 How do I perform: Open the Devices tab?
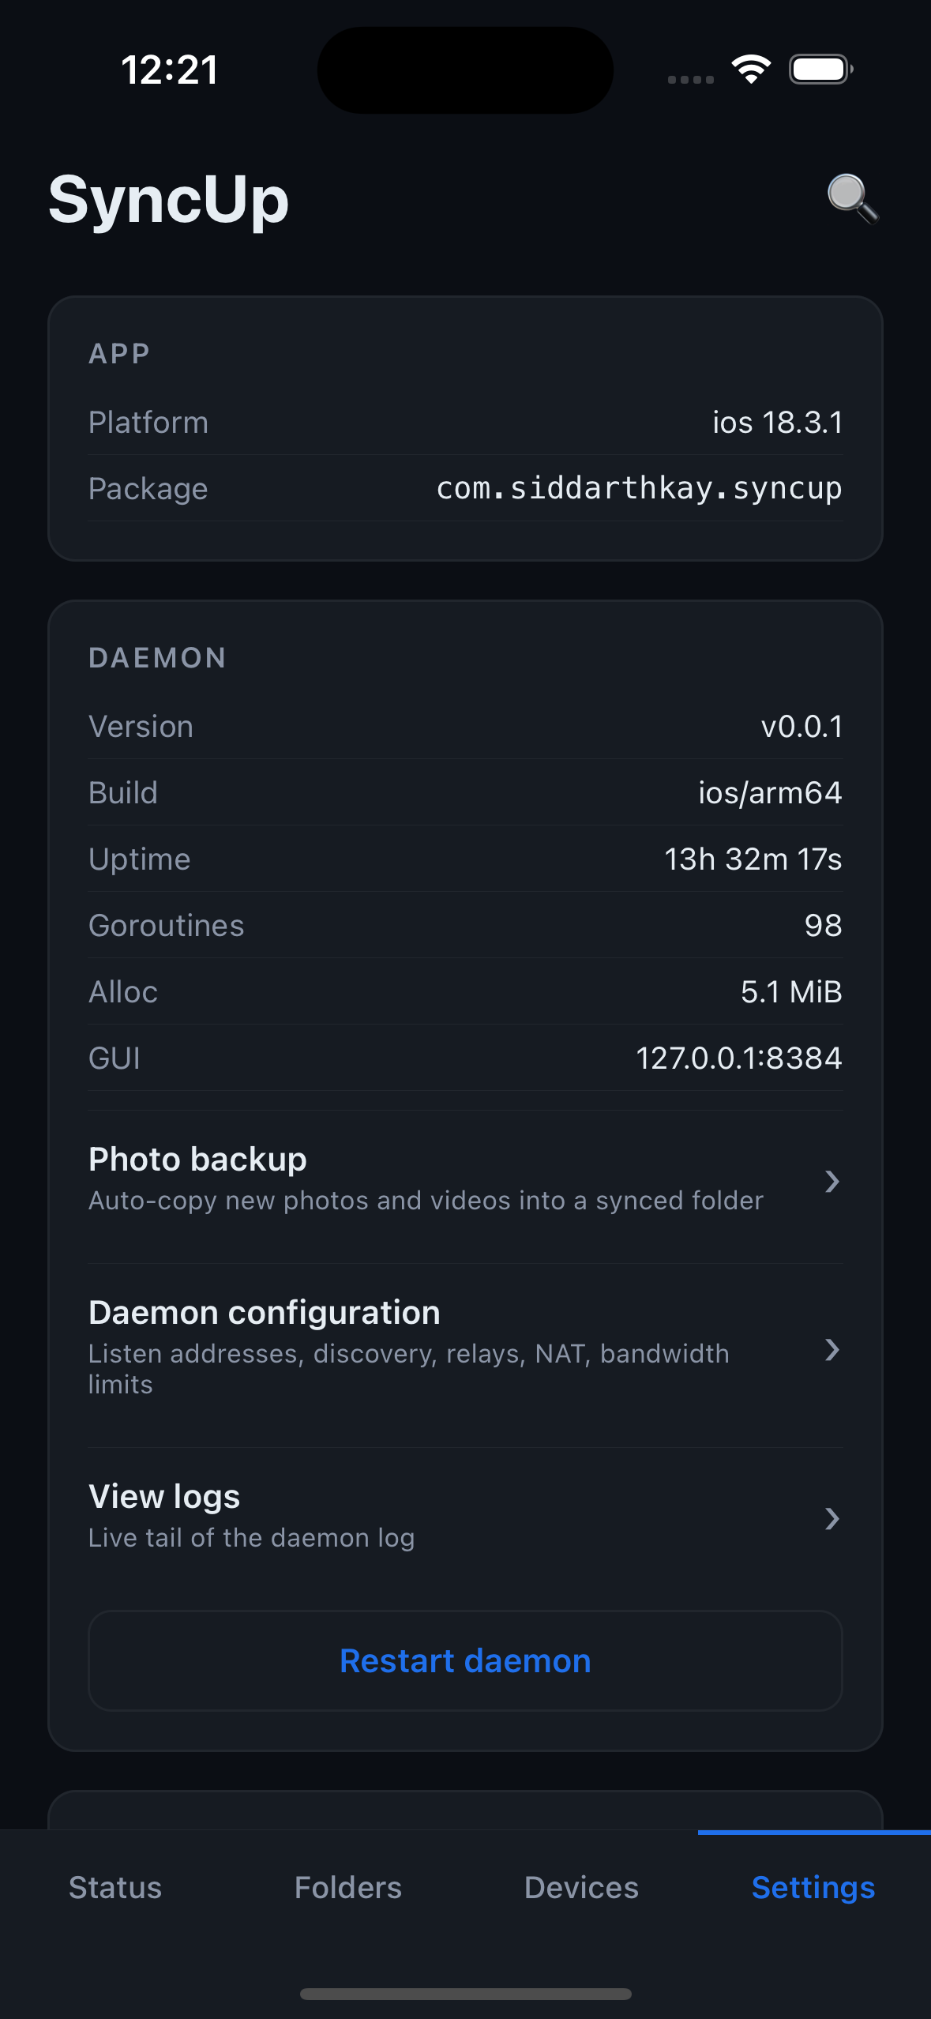click(581, 1888)
